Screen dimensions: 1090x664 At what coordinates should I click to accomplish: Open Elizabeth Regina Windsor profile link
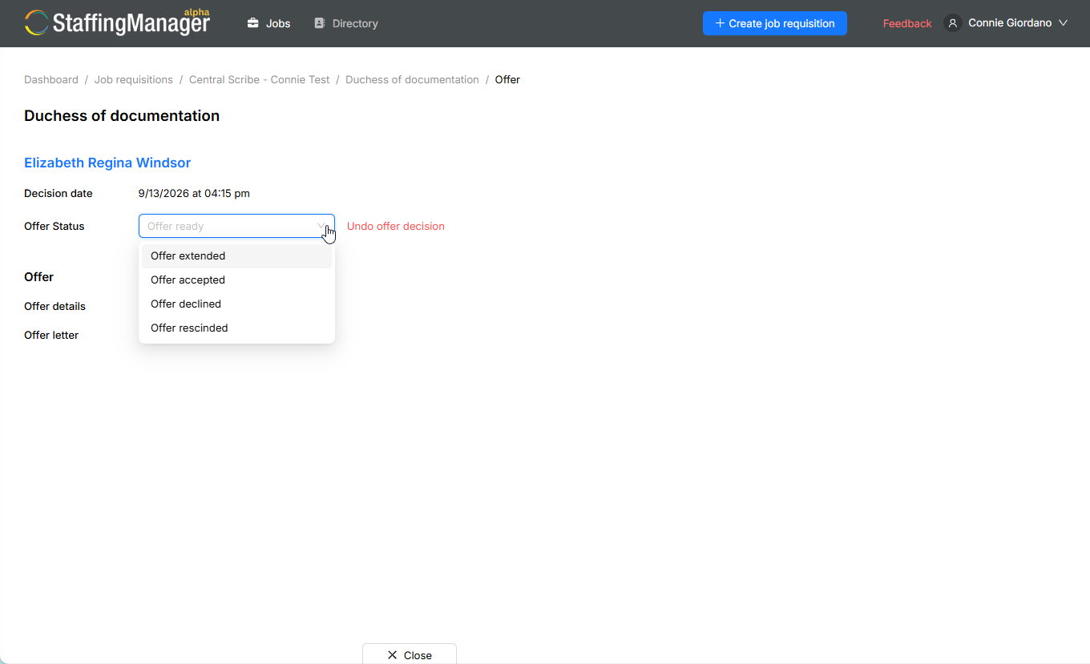click(x=107, y=163)
